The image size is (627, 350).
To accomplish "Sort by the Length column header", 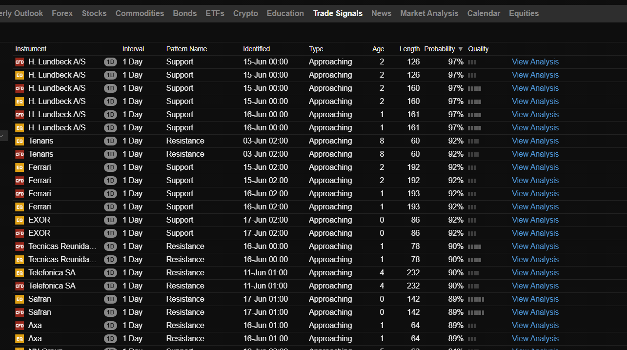I will pos(409,49).
